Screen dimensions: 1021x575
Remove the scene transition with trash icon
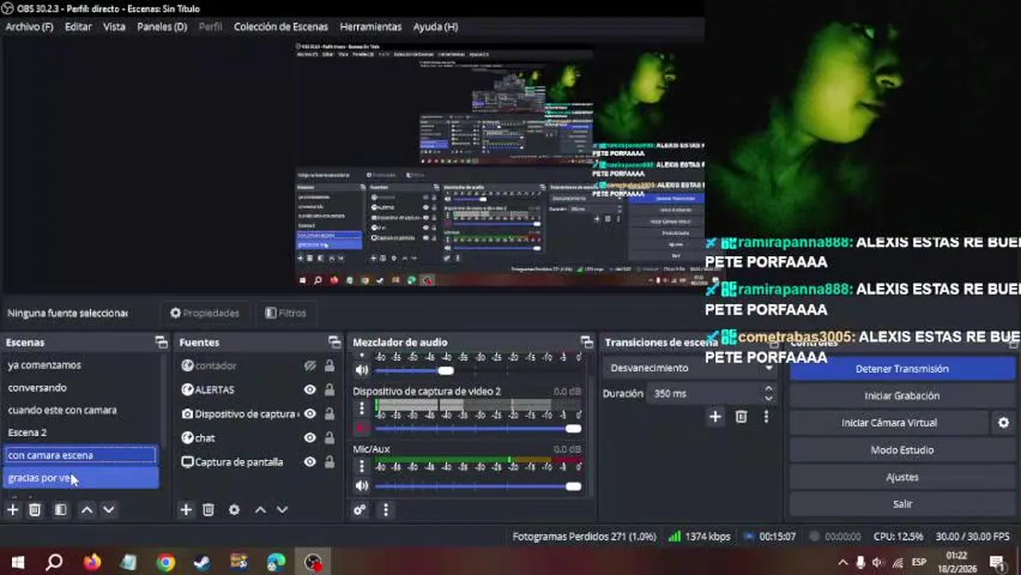[x=741, y=416]
